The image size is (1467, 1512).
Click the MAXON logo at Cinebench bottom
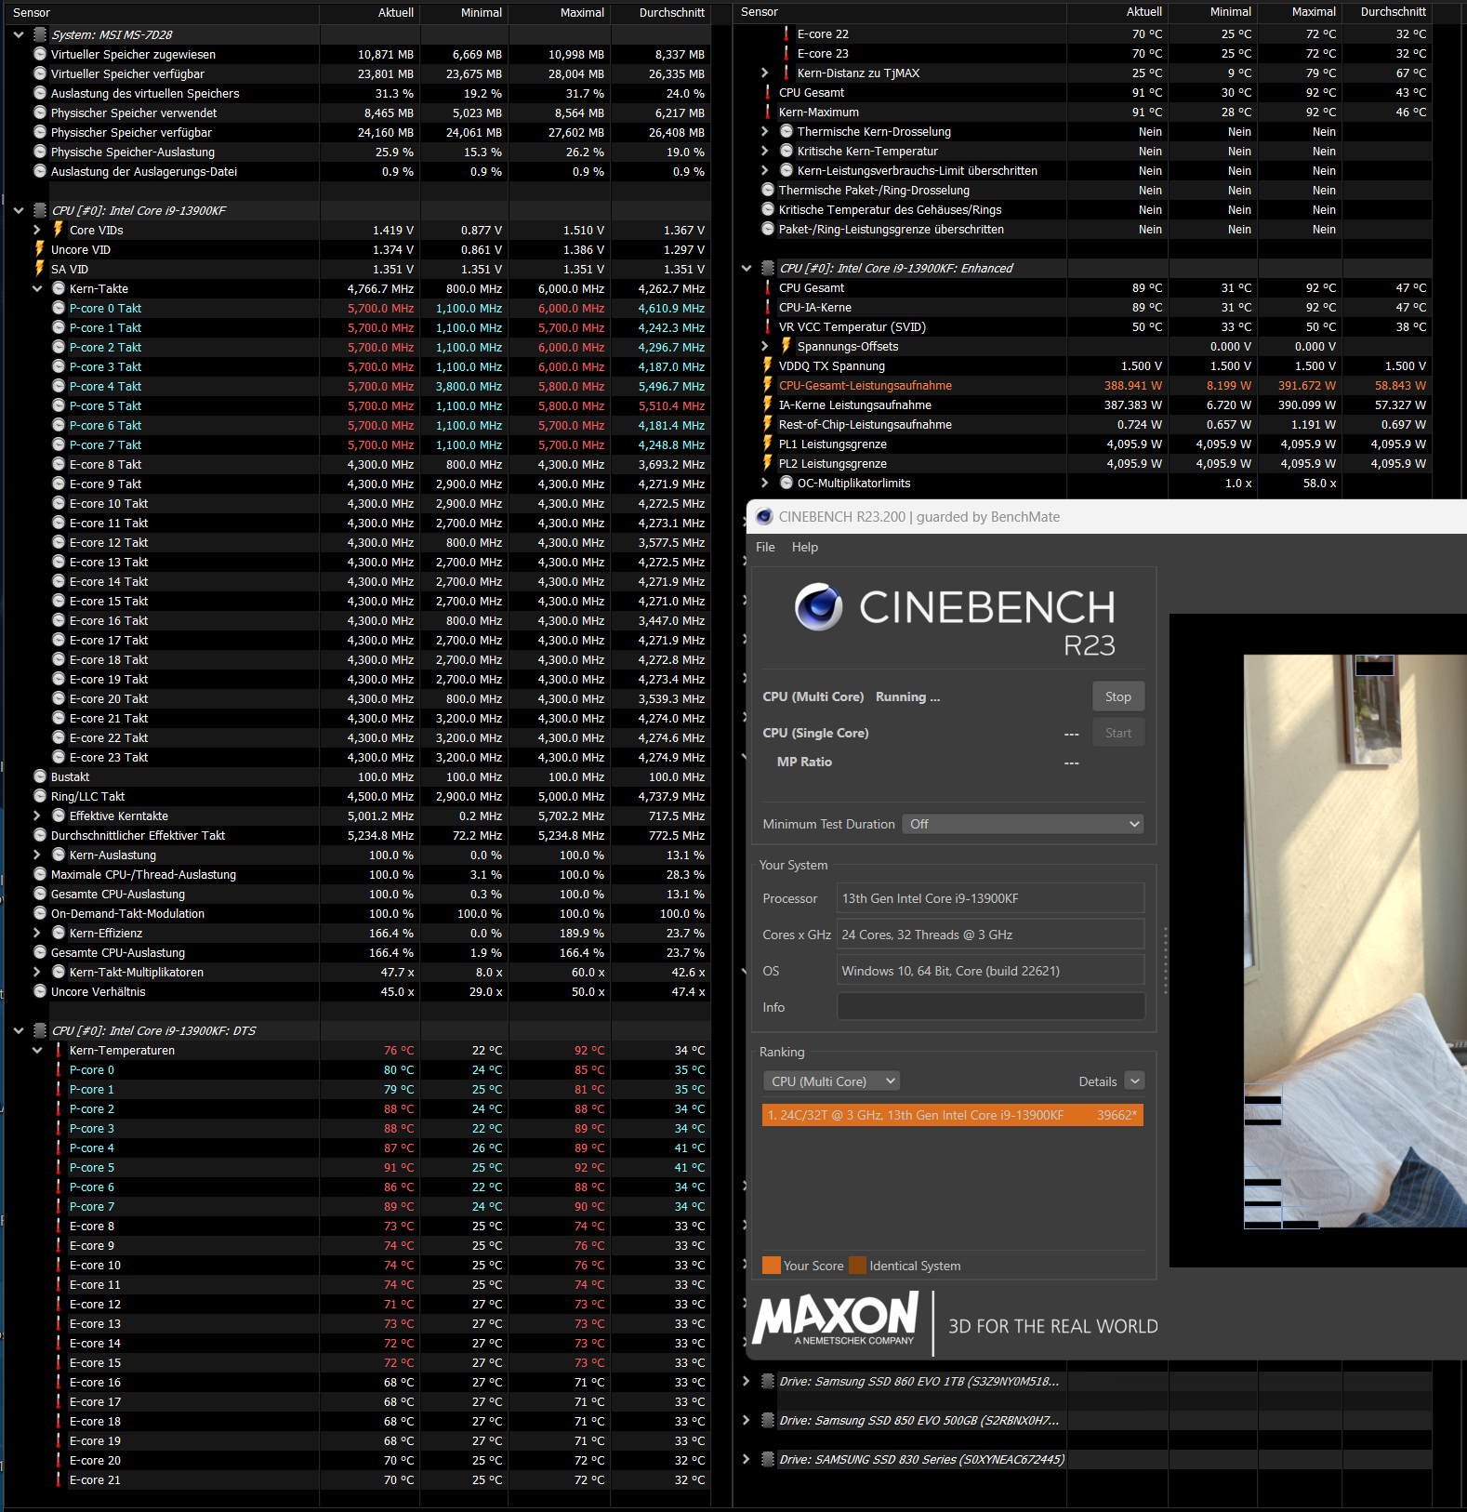tap(836, 1319)
